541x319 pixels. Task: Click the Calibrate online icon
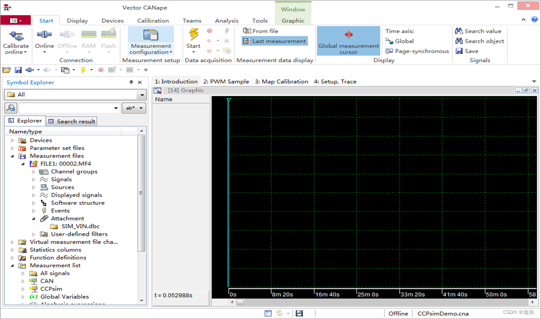click(x=16, y=36)
